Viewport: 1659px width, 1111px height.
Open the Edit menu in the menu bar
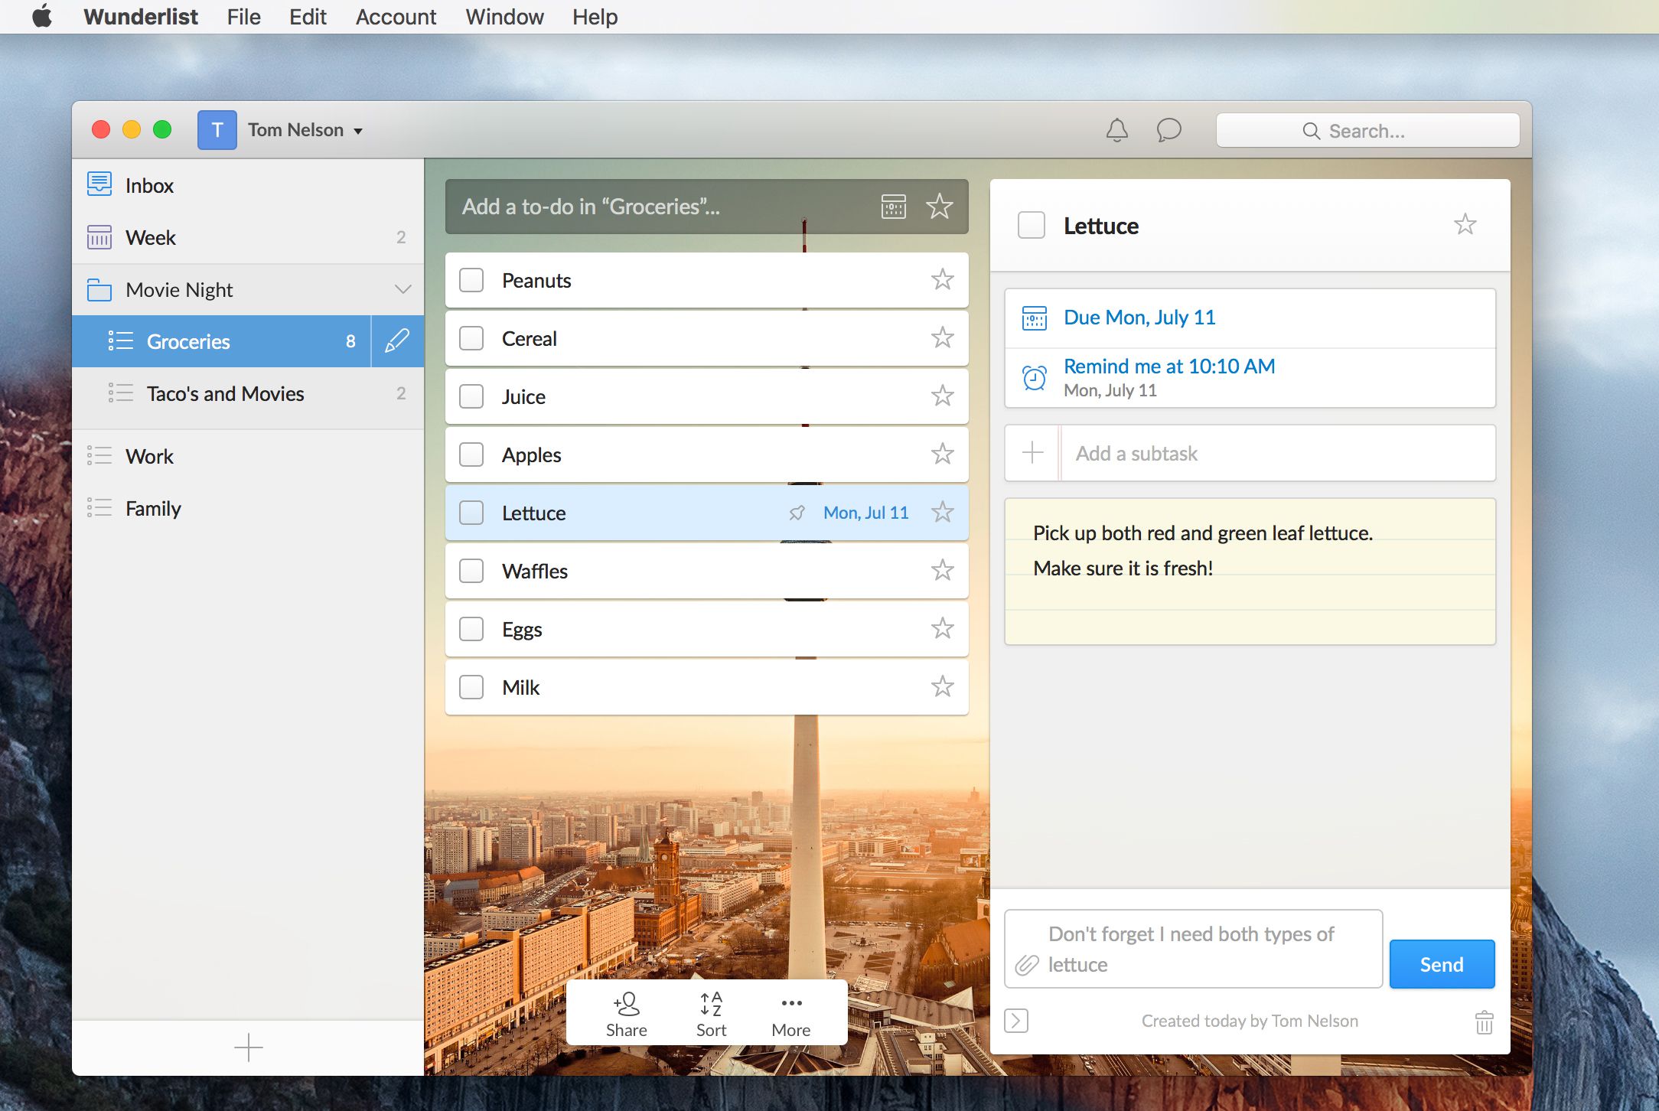[308, 16]
